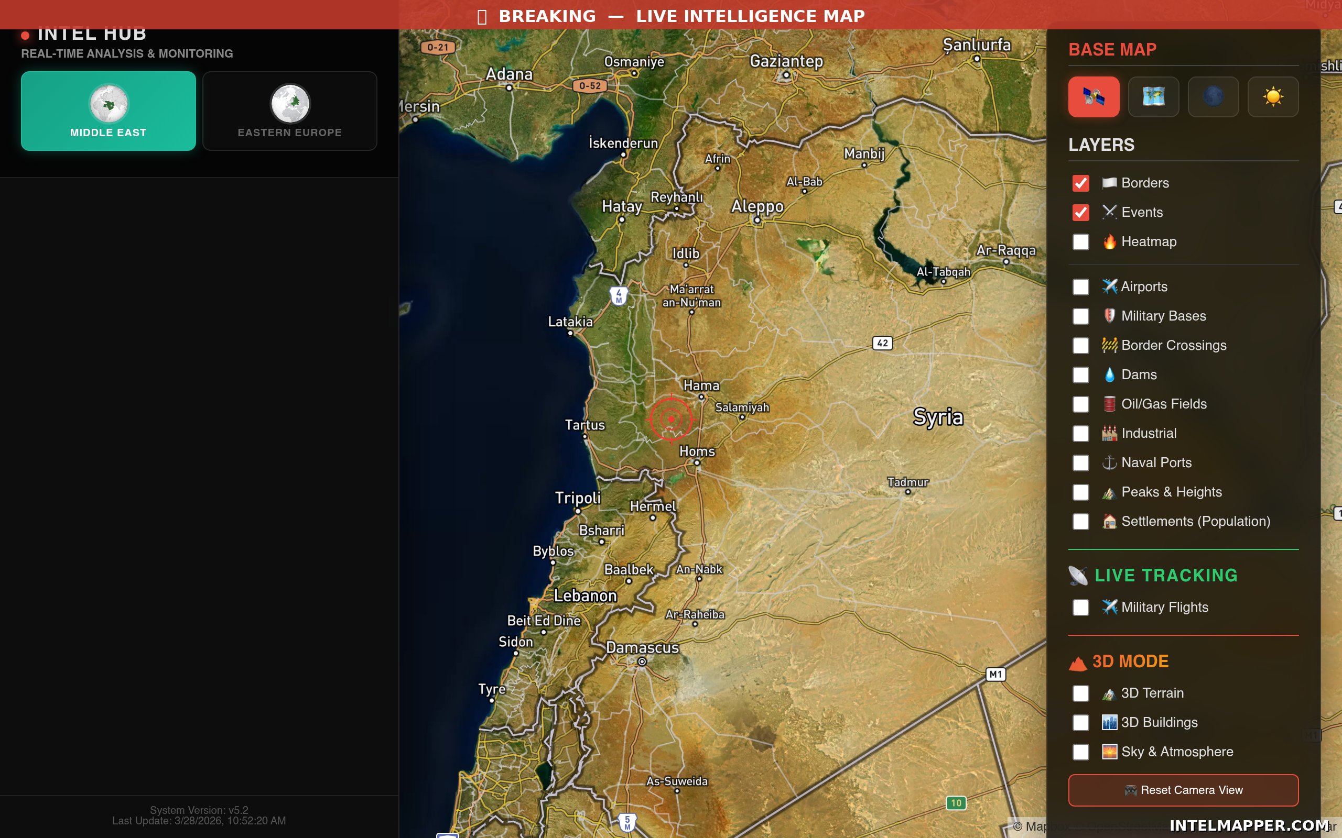Click the Damascus capital marker on the map

coord(642,661)
